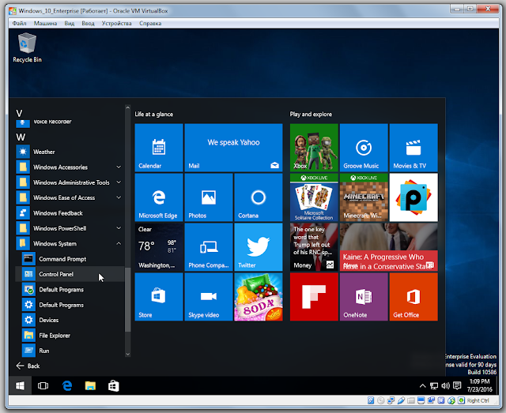506x413 pixels.
Task: Open the Ввод menu
Action: (88, 23)
